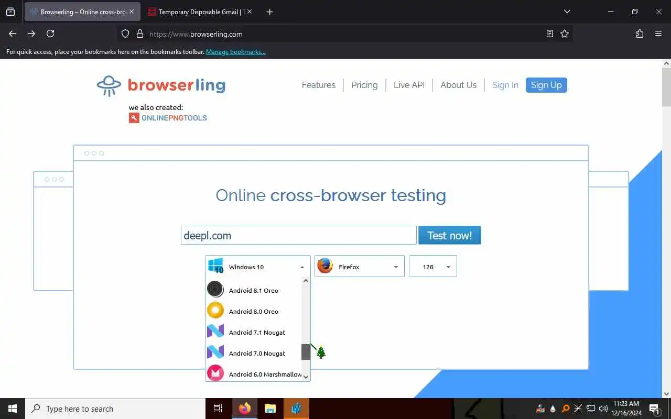Bookmark this page with the star icon
The image size is (671, 419).
pos(565,34)
